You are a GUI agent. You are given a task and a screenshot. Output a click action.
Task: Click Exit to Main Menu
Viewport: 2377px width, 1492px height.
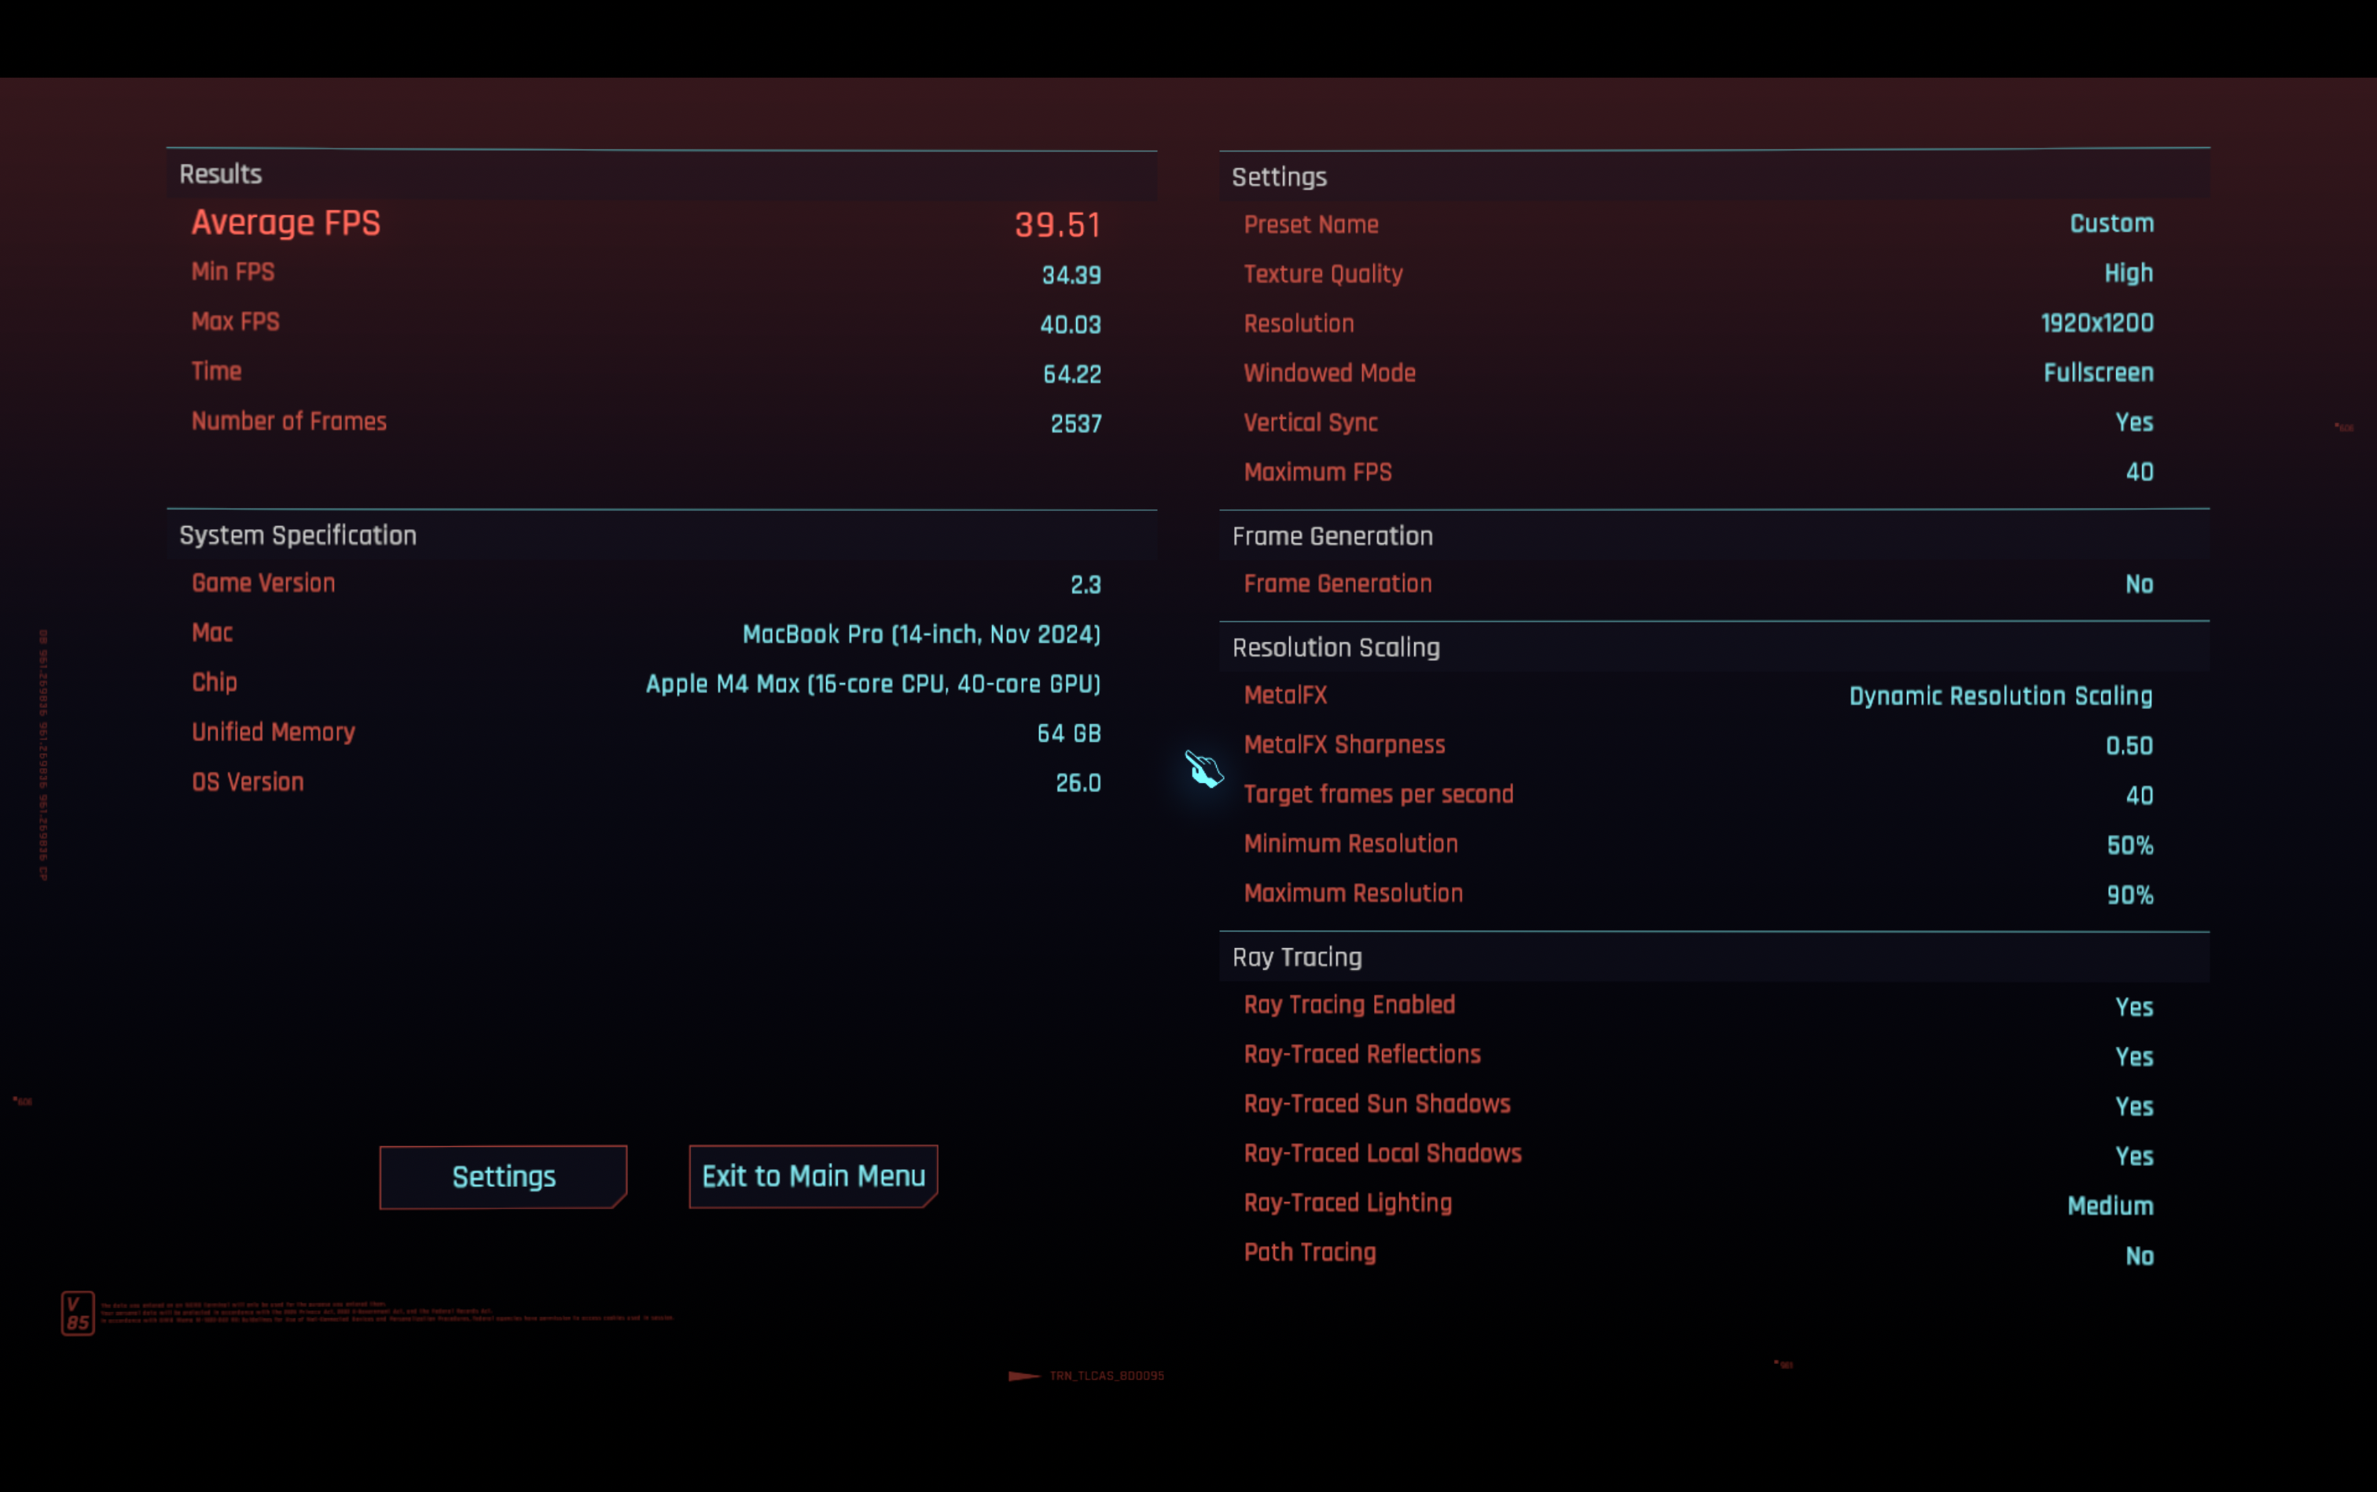(x=813, y=1176)
